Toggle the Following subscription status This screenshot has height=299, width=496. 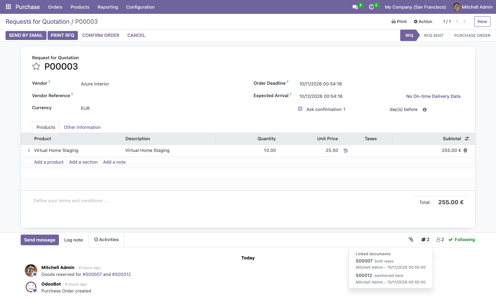pos(462,240)
